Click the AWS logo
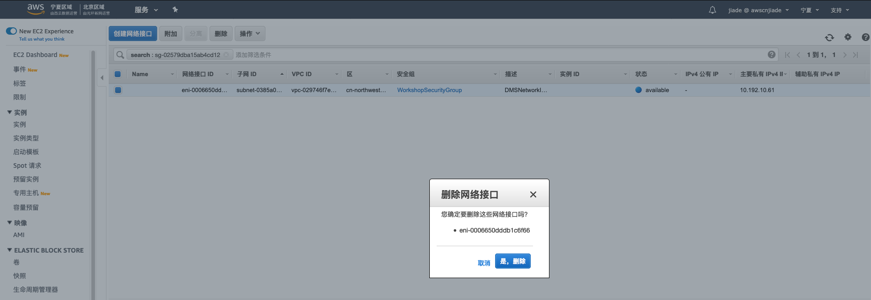Screen dimensions: 871x300 [x=36, y=9]
